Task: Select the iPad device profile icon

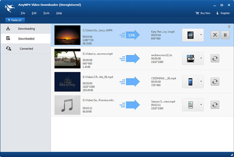Action: [190, 35]
